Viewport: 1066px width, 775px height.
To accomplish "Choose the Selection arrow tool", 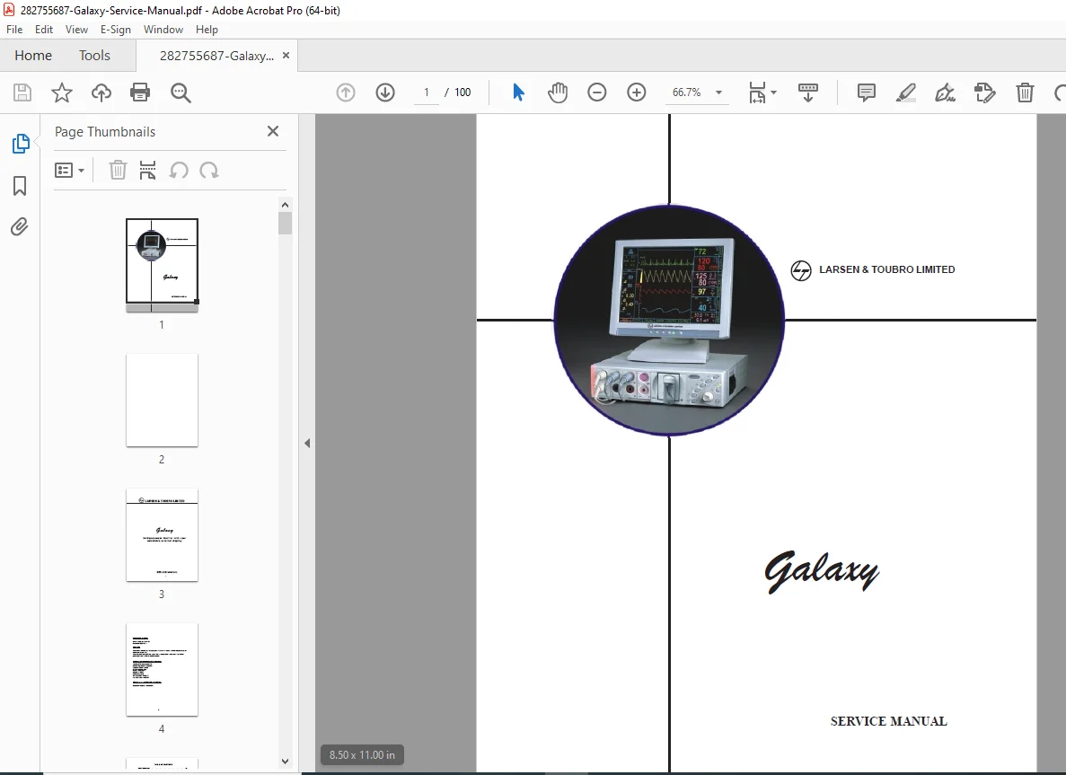I will click(x=518, y=92).
